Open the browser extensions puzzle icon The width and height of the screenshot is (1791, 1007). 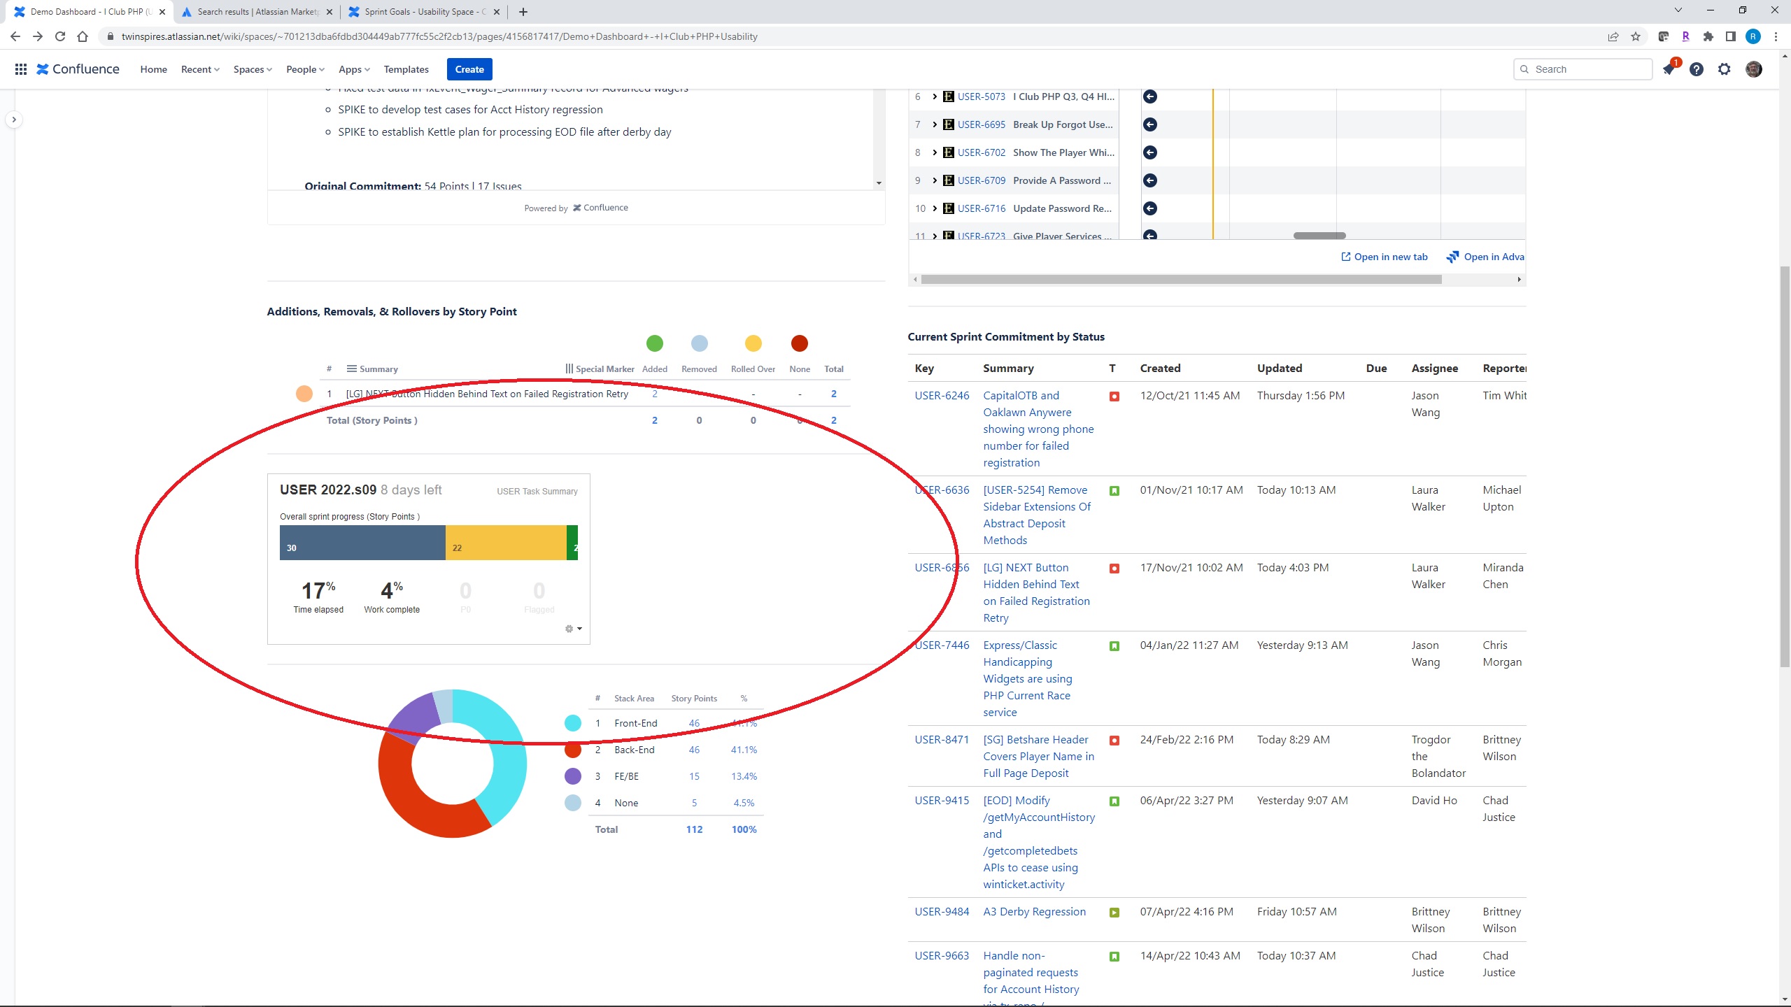[x=1708, y=36]
